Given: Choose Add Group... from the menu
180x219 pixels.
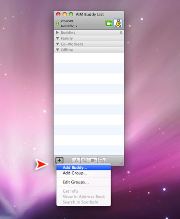Looking at the screenshot, I should click(x=83, y=173).
